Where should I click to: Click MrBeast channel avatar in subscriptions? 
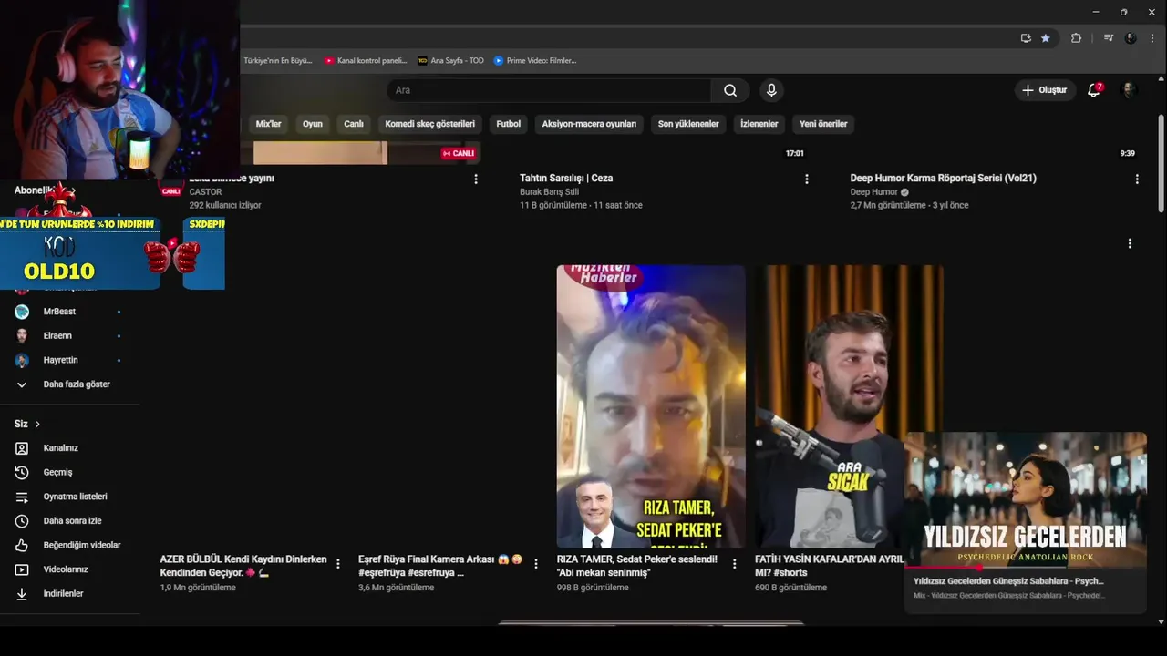click(22, 312)
